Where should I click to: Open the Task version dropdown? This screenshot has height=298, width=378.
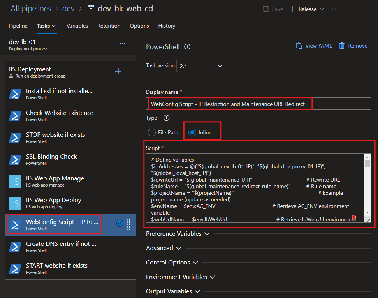click(x=201, y=66)
